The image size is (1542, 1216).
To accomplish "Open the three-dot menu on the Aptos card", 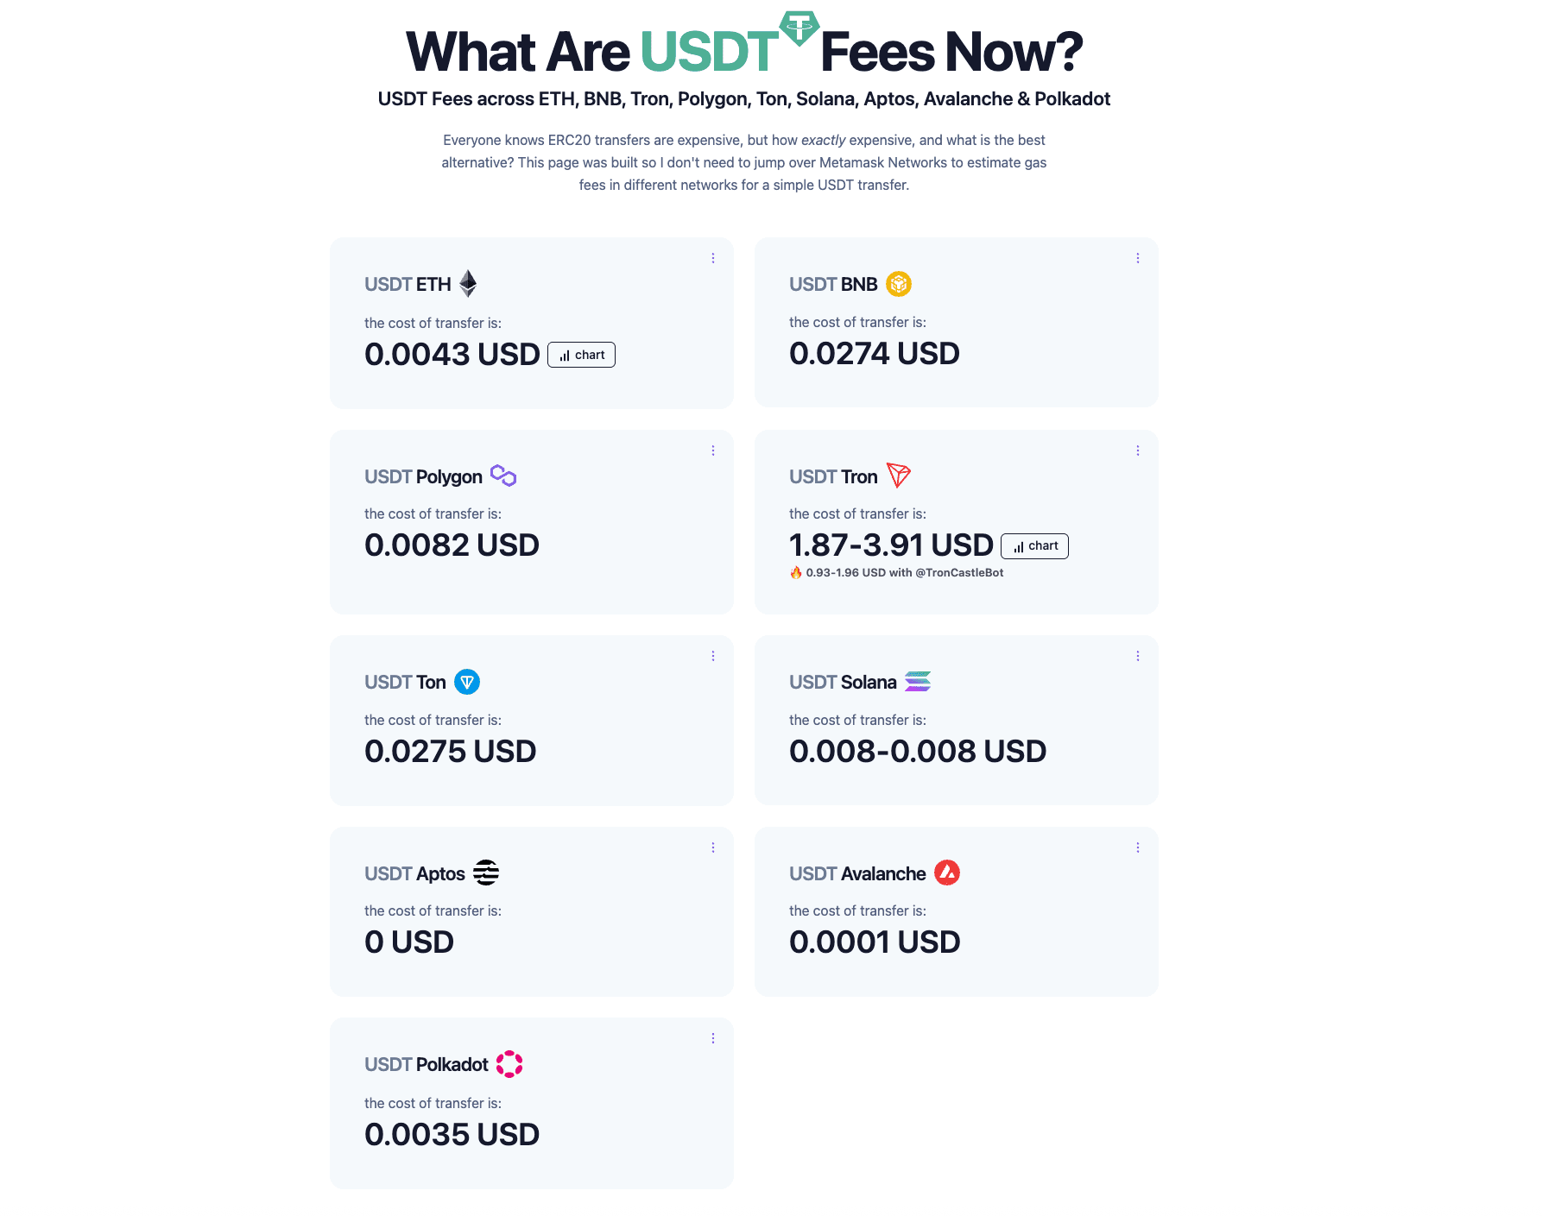I will tap(713, 847).
